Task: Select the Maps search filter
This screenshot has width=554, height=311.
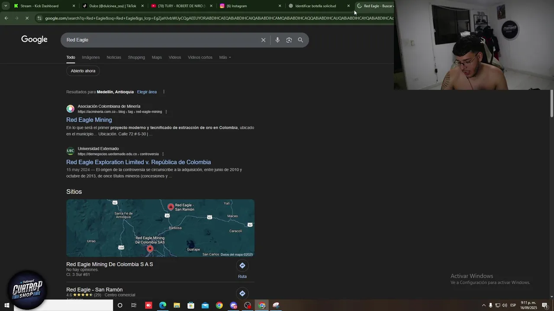Action: pos(157,57)
